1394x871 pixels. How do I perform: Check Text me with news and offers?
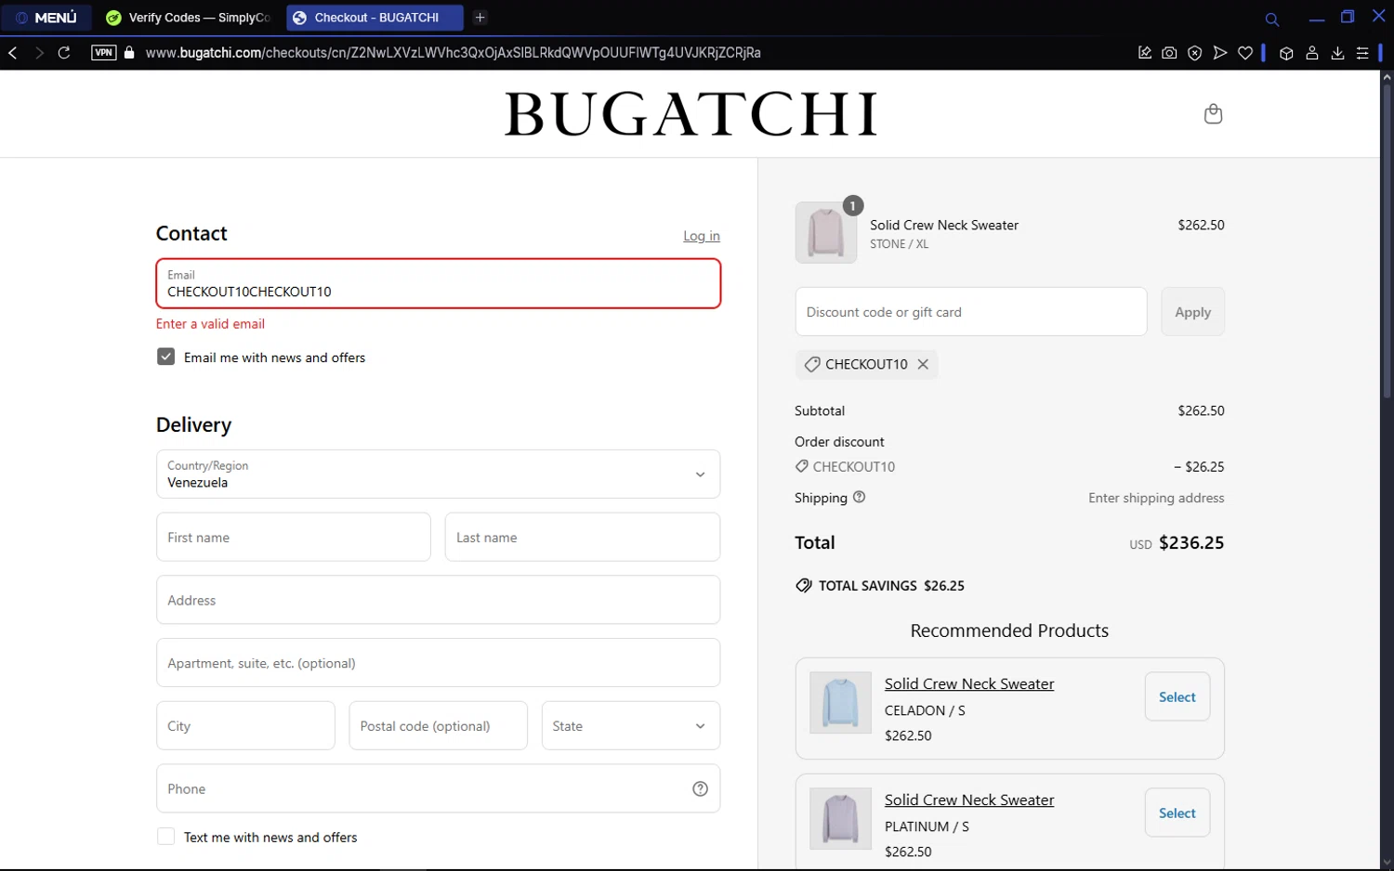pyautogui.click(x=165, y=837)
